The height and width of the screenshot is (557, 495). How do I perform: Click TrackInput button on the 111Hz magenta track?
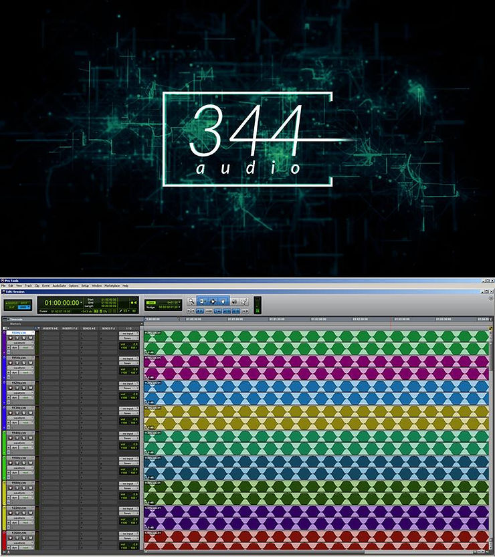[x=17, y=363]
